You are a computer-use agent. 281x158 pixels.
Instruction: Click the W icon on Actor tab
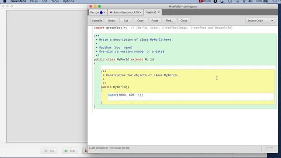pos(111,12)
